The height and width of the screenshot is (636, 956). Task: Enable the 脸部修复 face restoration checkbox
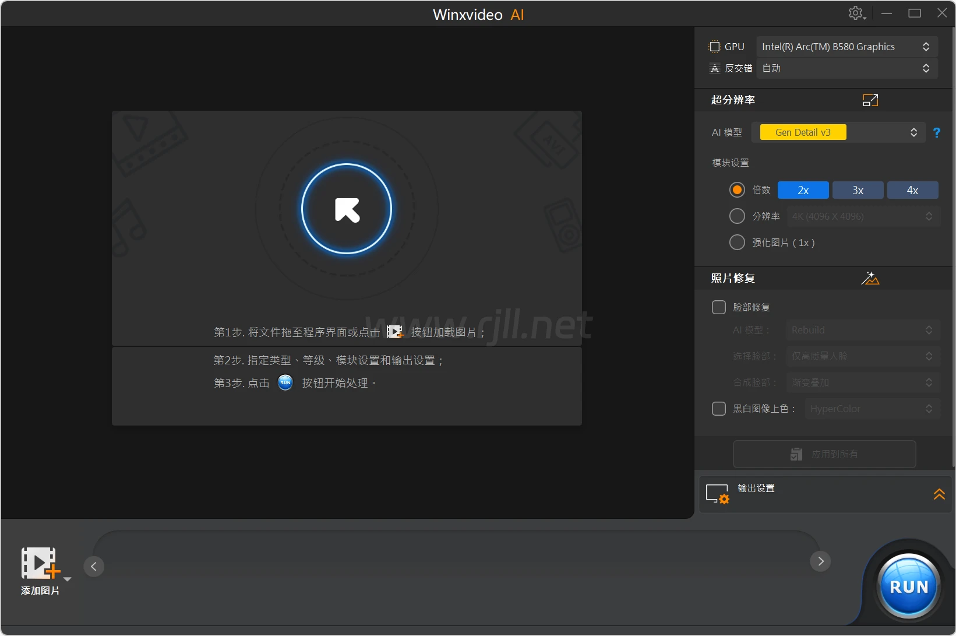coord(719,307)
